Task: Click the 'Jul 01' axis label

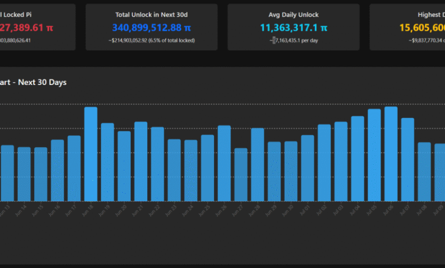Action: pyautogui.click(x=304, y=211)
